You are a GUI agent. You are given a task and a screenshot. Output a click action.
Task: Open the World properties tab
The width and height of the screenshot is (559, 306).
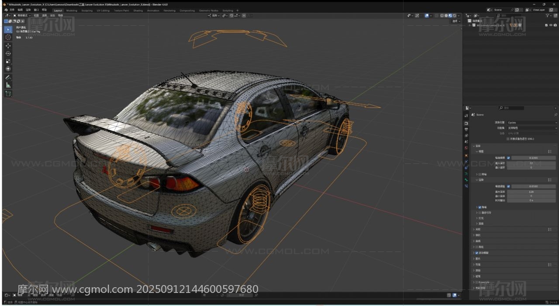[466, 148]
